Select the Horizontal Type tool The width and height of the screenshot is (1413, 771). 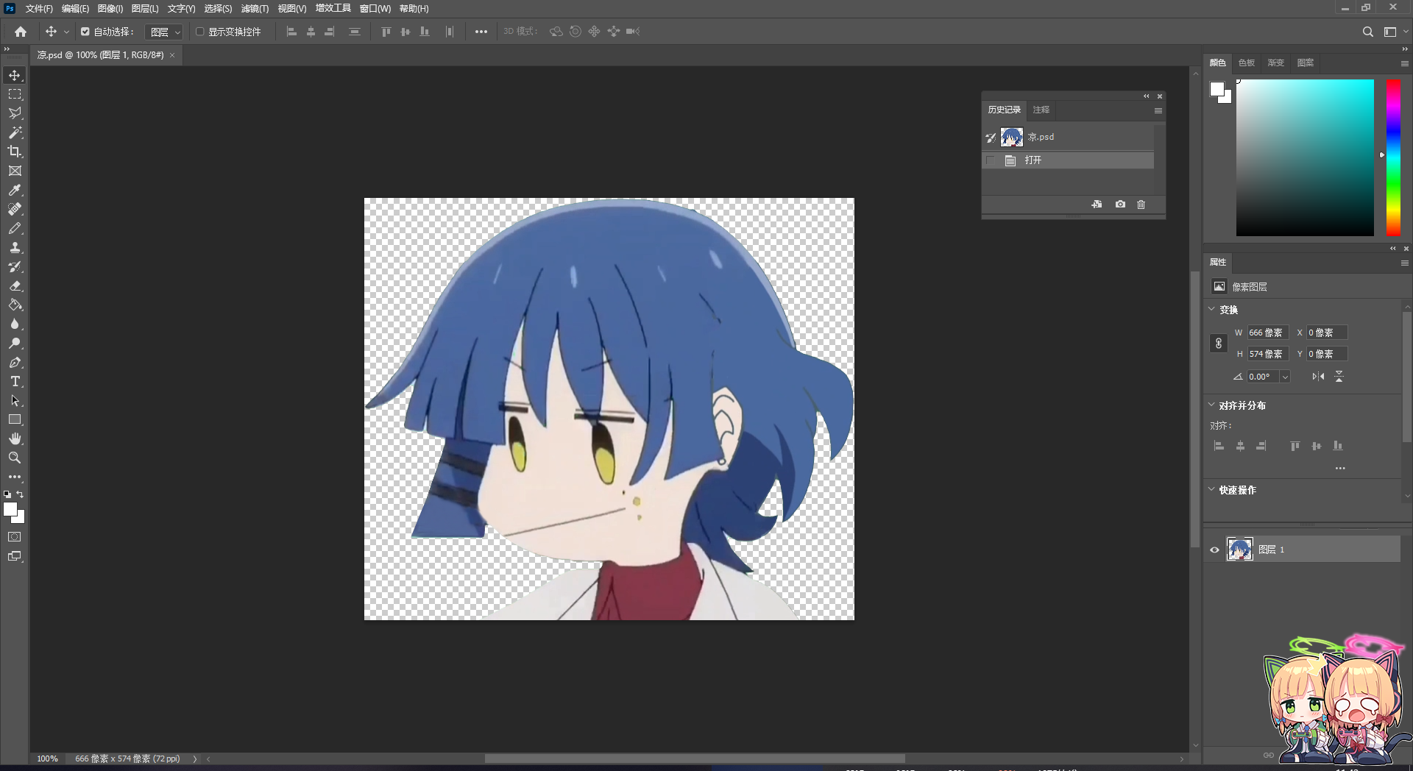15,381
